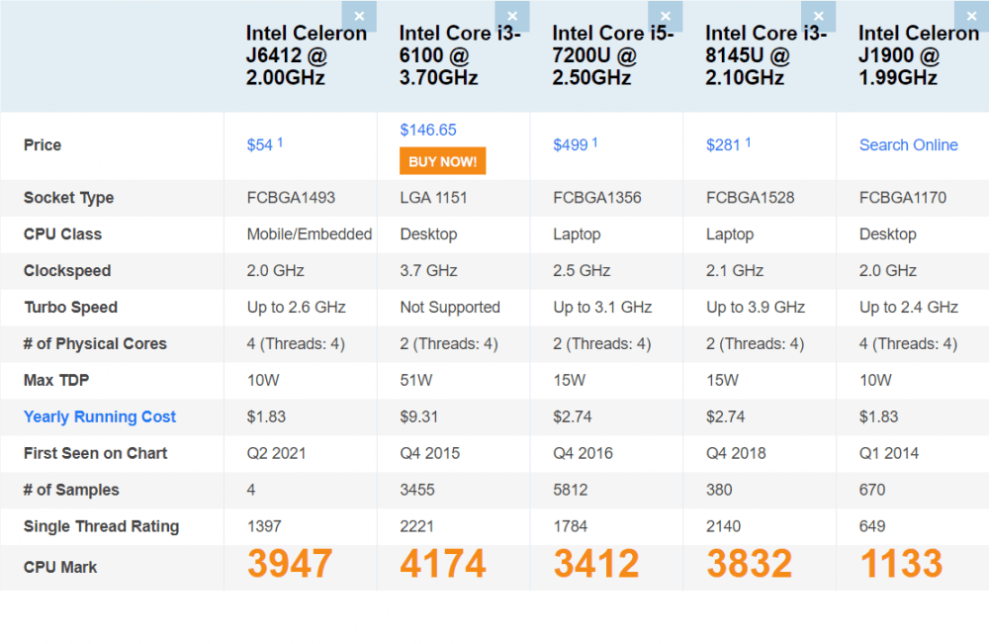Remove Intel Celeron J6412 column with its X
989x644 pixels.
[x=359, y=17]
